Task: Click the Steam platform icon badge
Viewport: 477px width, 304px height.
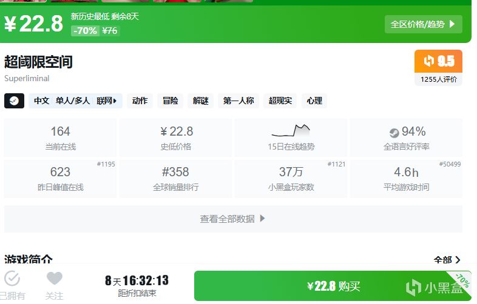Action: point(14,101)
